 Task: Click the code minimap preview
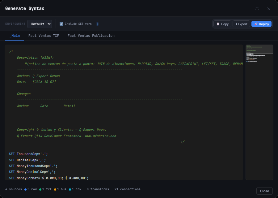tap(259, 112)
